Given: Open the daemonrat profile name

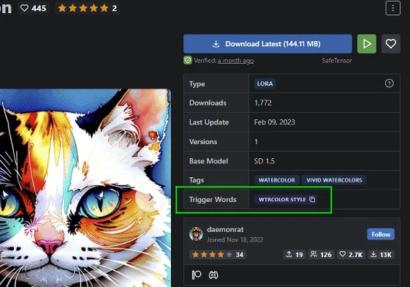Looking at the screenshot, I should coord(225,229).
